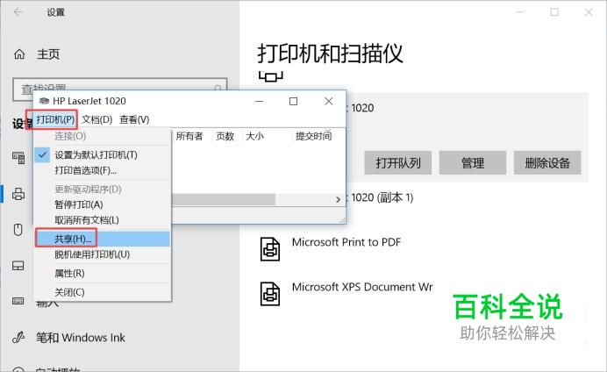Click the 查找设置 search field
Screen dimensions: 607x372
click(119, 89)
